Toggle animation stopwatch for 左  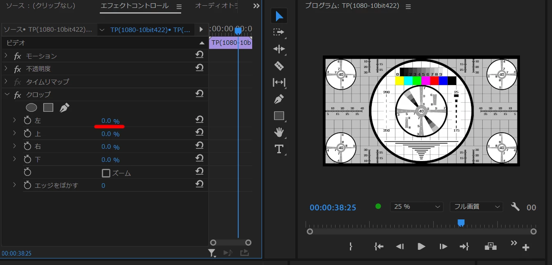tap(28, 120)
